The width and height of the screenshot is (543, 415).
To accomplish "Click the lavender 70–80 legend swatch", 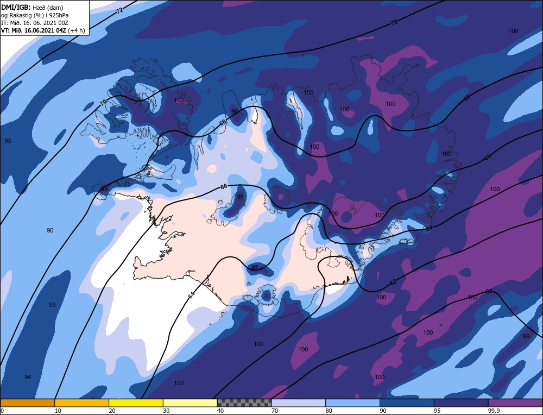I will [299, 403].
